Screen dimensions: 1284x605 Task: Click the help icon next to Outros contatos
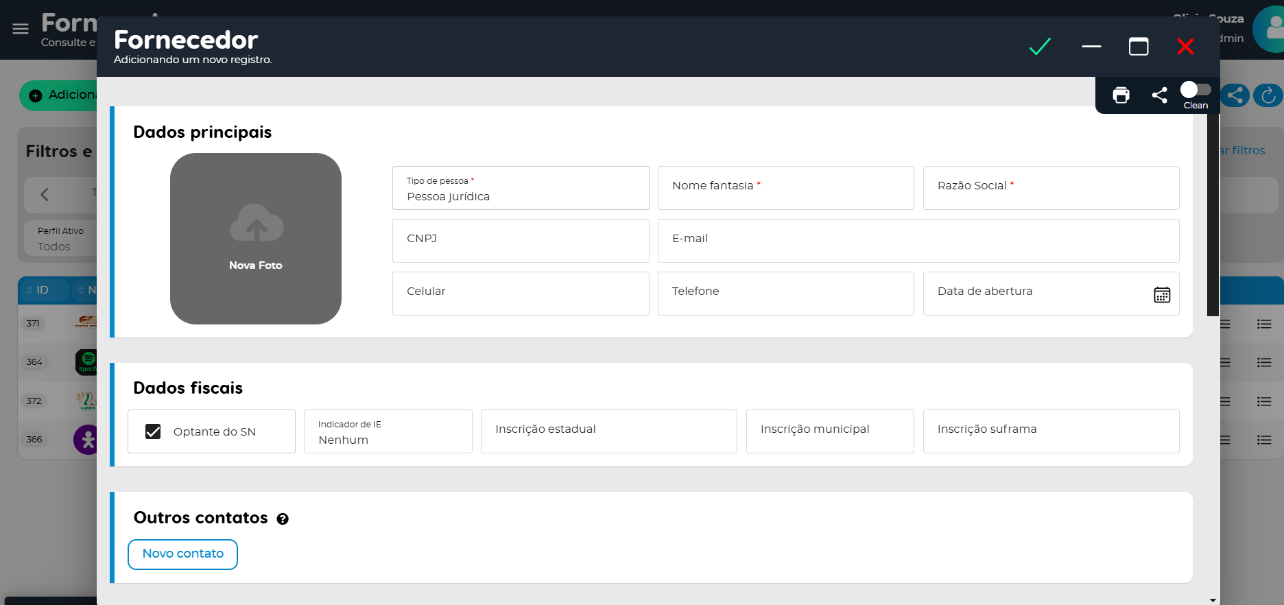(x=283, y=519)
